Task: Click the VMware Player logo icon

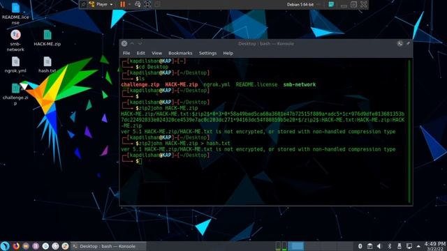Action: pyautogui.click(x=91, y=4)
